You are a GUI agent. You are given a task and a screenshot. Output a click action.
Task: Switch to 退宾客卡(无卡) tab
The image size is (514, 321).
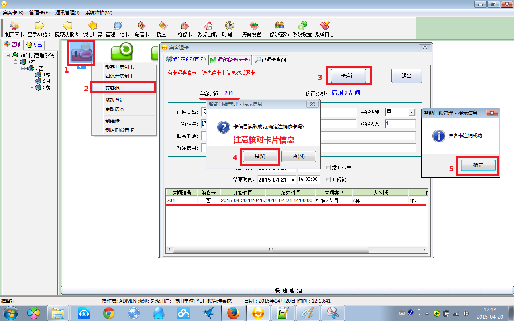click(230, 60)
